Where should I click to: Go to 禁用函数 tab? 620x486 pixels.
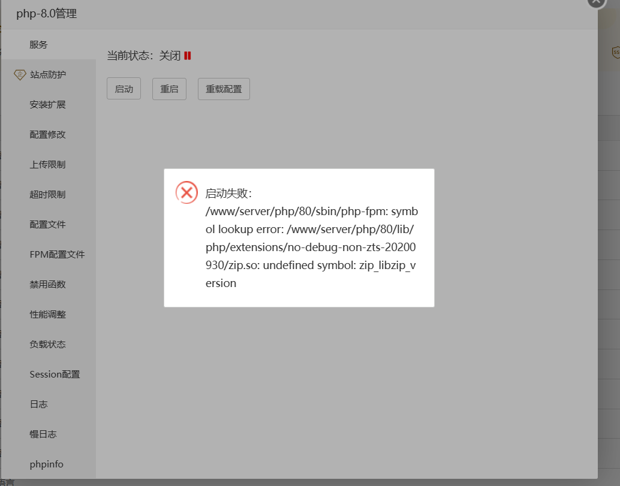[x=48, y=285]
